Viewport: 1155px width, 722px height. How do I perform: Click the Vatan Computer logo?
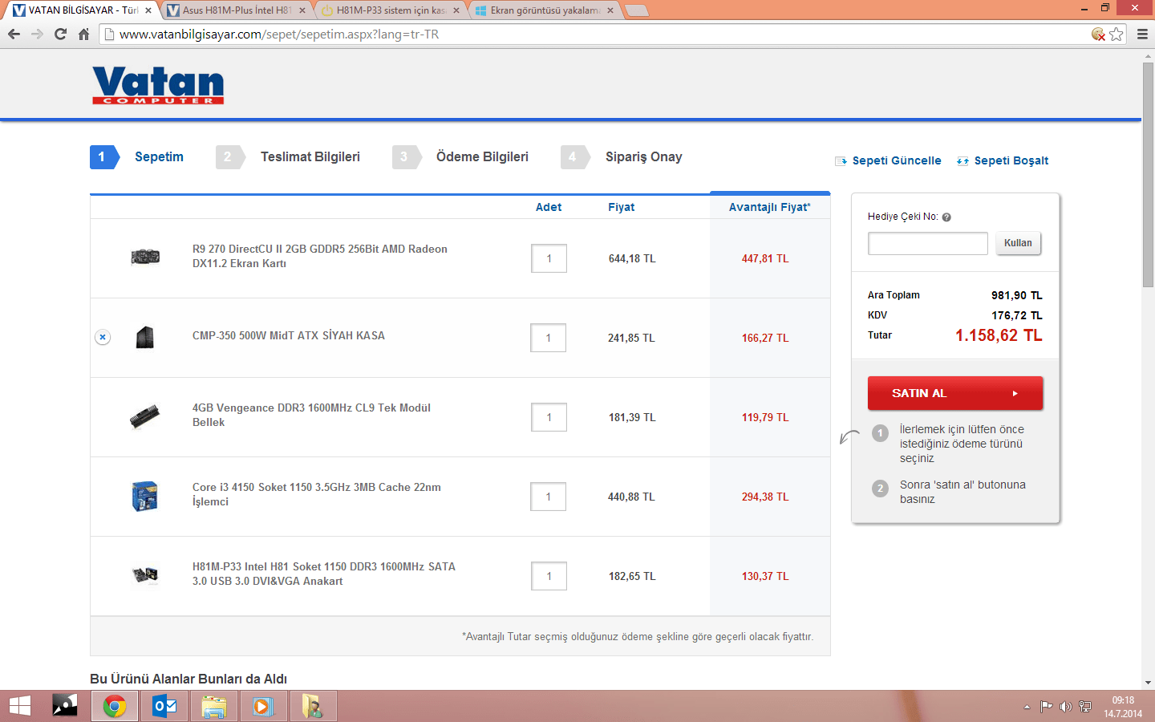click(x=158, y=85)
